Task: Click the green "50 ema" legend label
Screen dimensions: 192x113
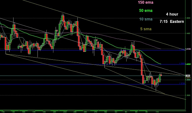Action: coord(146,11)
